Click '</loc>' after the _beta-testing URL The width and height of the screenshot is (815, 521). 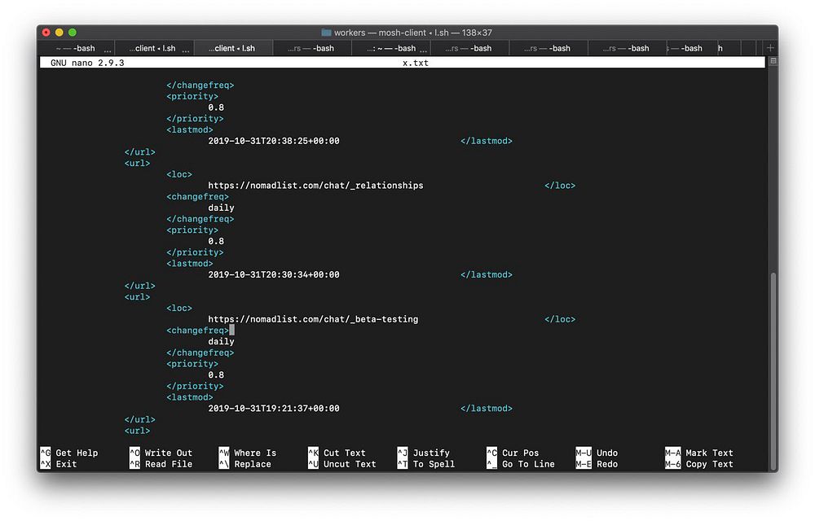coord(560,320)
